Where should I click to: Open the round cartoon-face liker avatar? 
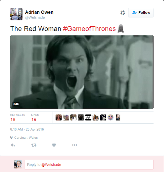[x=110, y=117]
